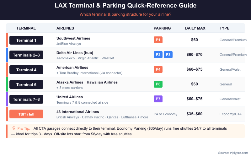The height and width of the screenshot is (157, 251).
Task: Click the Daily Max column header
Action: click(x=195, y=28)
